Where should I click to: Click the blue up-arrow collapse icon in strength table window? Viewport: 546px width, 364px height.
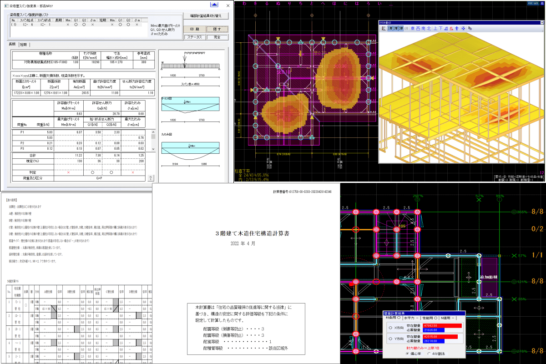214,5
